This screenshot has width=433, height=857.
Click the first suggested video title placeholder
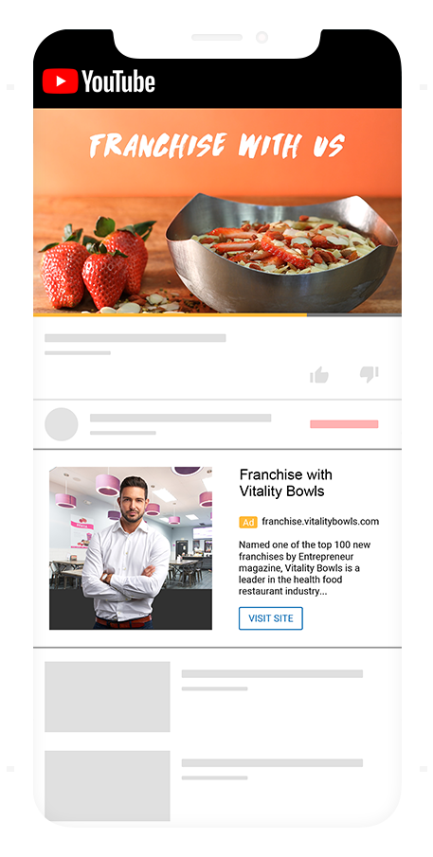click(x=272, y=674)
